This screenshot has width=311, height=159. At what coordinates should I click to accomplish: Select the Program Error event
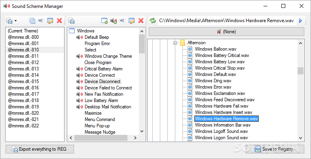pyautogui.click(x=97, y=44)
